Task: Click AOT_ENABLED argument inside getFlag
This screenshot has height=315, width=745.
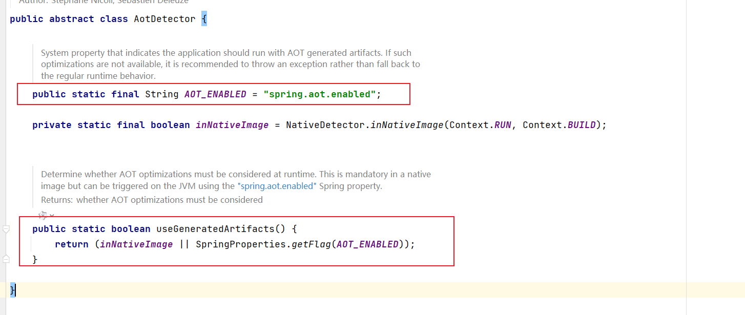Action: point(367,244)
